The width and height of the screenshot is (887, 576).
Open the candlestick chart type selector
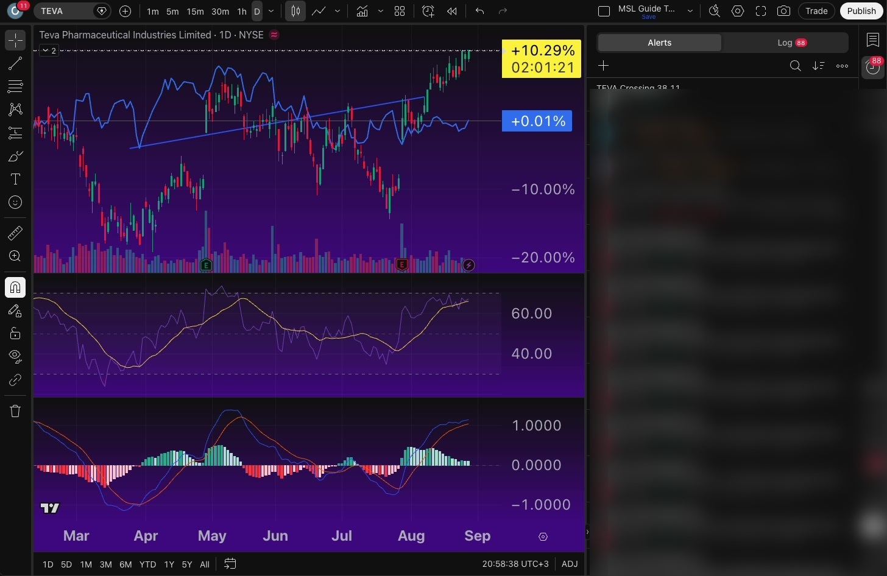[x=295, y=11]
